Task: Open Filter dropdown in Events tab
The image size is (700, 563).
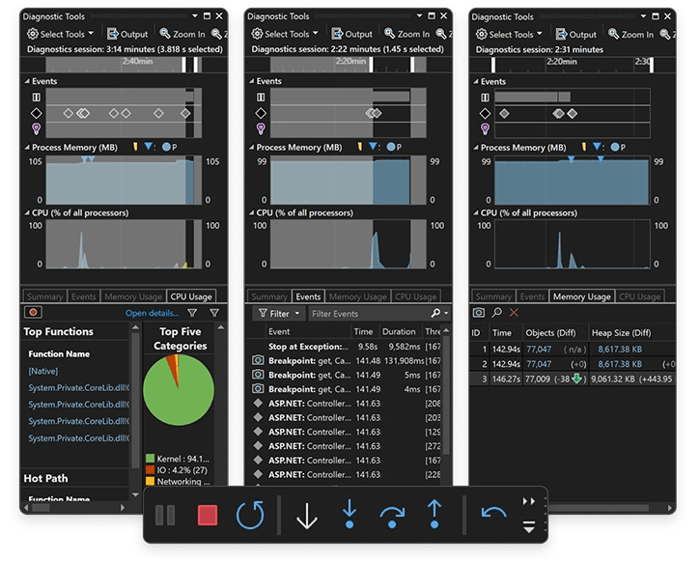Action: (279, 314)
